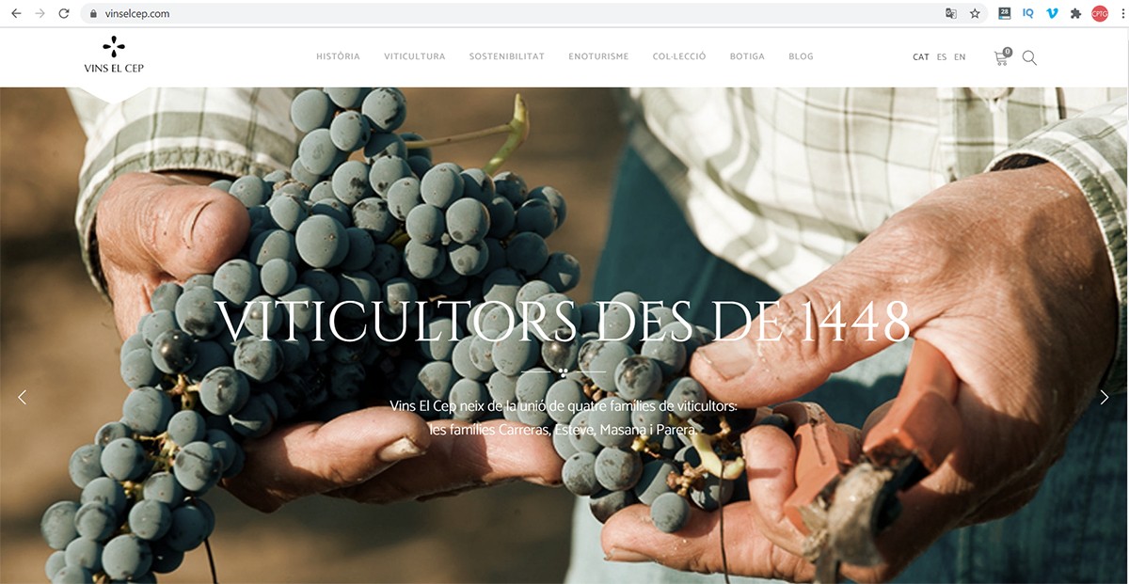Go to previous slide arrow
This screenshot has height=584, width=1129.
[23, 398]
